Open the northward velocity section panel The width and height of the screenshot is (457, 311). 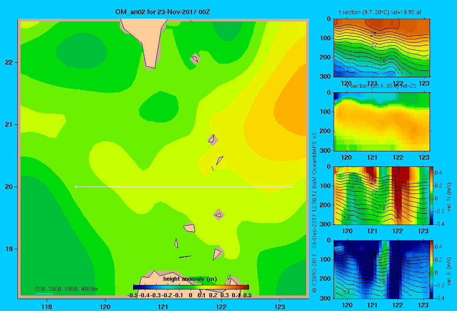[382, 195]
